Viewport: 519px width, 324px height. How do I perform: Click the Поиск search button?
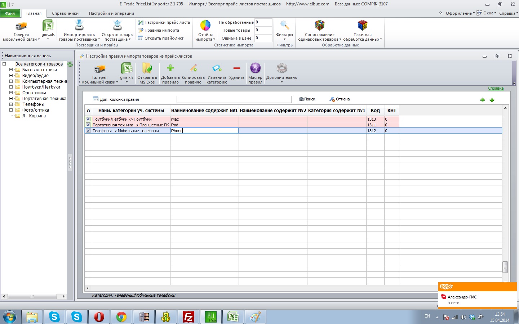(x=307, y=99)
